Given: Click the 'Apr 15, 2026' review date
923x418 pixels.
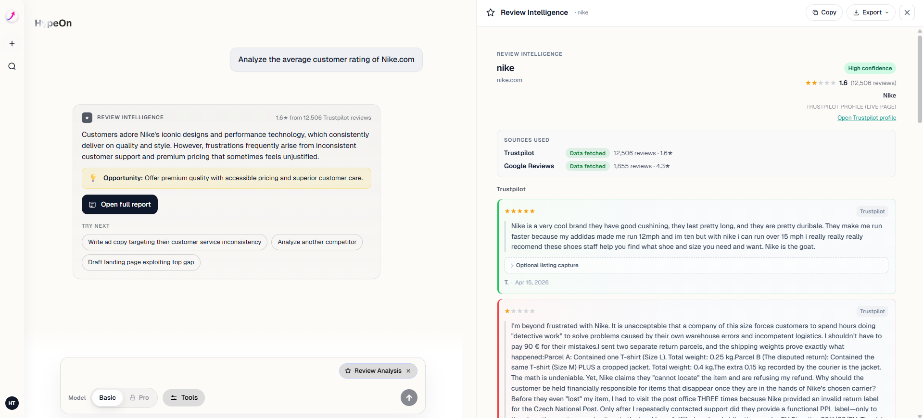Looking at the screenshot, I should (531, 283).
